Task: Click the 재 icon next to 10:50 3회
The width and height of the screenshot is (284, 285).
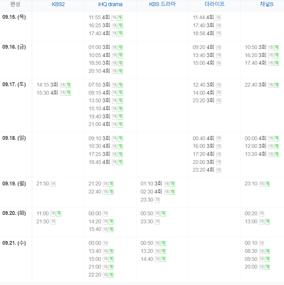Action: pos(277,47)
